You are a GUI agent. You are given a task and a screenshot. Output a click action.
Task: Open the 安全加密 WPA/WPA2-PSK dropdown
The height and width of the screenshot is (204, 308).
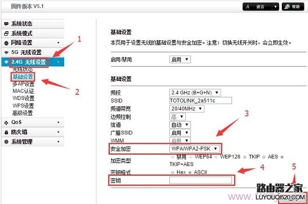pos(195,149)
